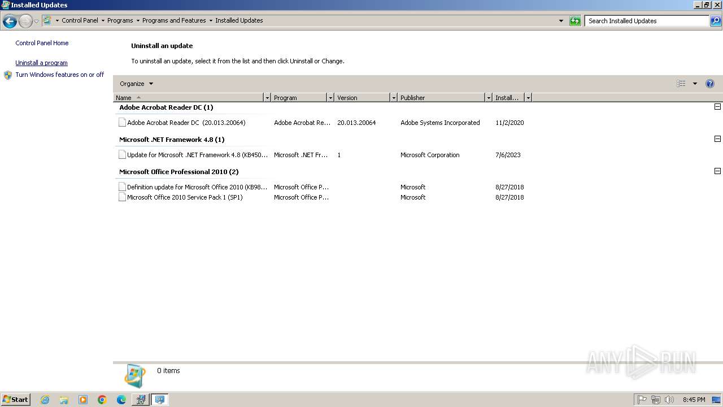Click the Action Center flag tray icon
Image resolution: width=723 pixels, height=407 pixels.
642,400
